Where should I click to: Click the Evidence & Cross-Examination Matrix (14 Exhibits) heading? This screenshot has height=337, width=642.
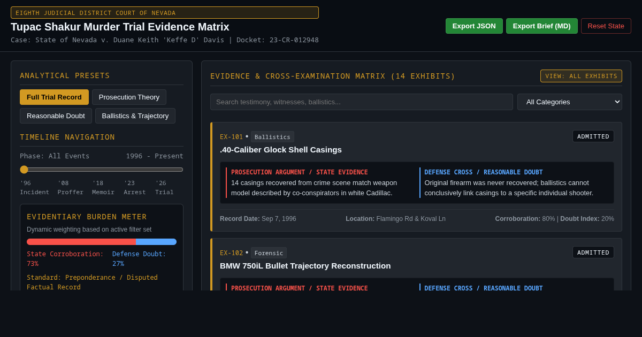[x=333, y=76]
